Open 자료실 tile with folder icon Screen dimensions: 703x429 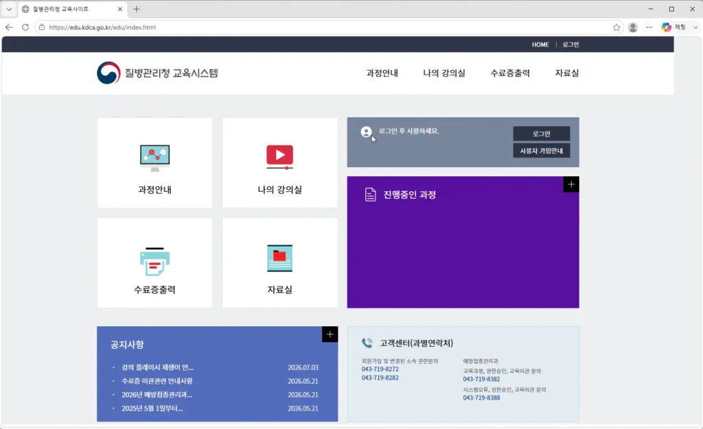pos(280,262)
